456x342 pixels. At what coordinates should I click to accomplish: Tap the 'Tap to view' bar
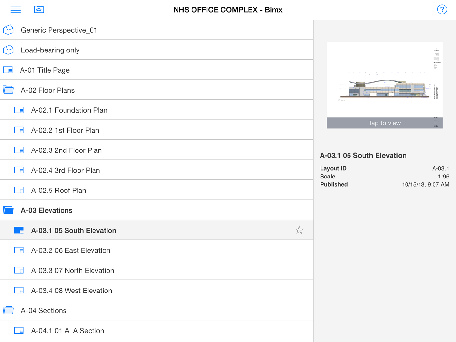384,123
